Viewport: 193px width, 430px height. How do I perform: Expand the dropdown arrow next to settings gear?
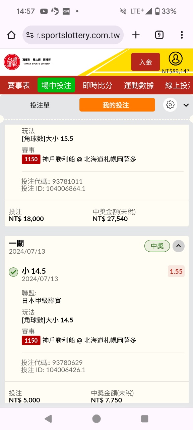[186, 105]
